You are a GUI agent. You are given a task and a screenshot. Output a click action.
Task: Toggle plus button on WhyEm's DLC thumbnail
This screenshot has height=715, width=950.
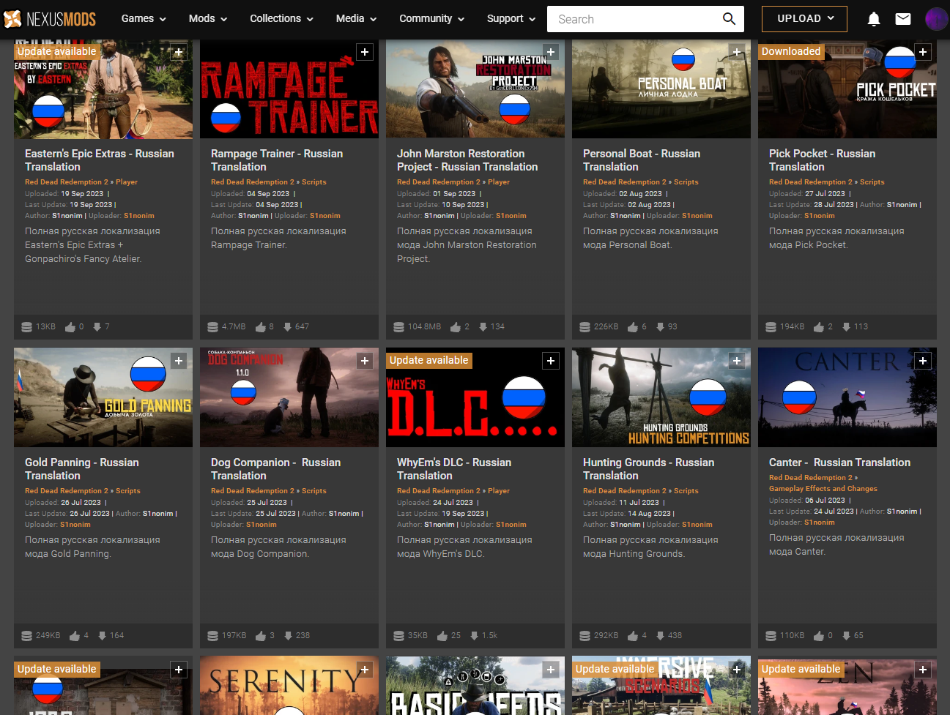pos(551,361)
